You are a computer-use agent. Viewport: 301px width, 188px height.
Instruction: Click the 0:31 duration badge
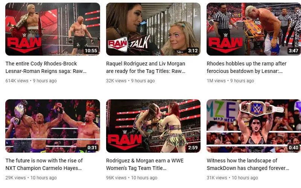pyautogui.click(x=92, y=147)
